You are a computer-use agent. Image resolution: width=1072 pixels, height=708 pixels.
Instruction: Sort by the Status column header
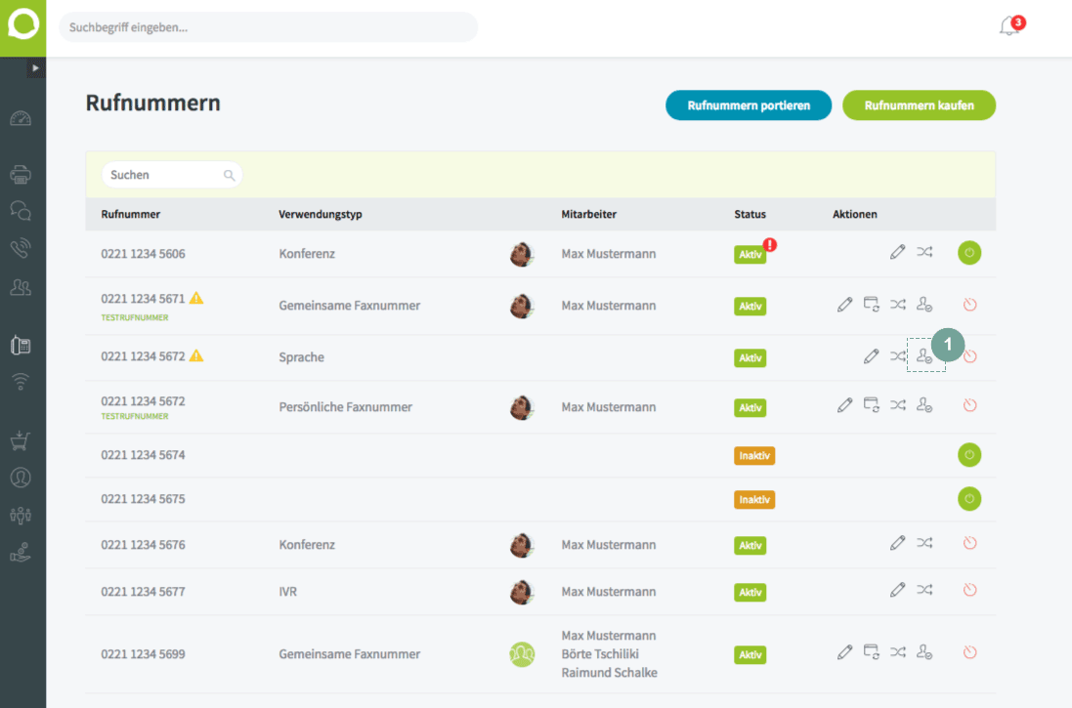point(750,215)
